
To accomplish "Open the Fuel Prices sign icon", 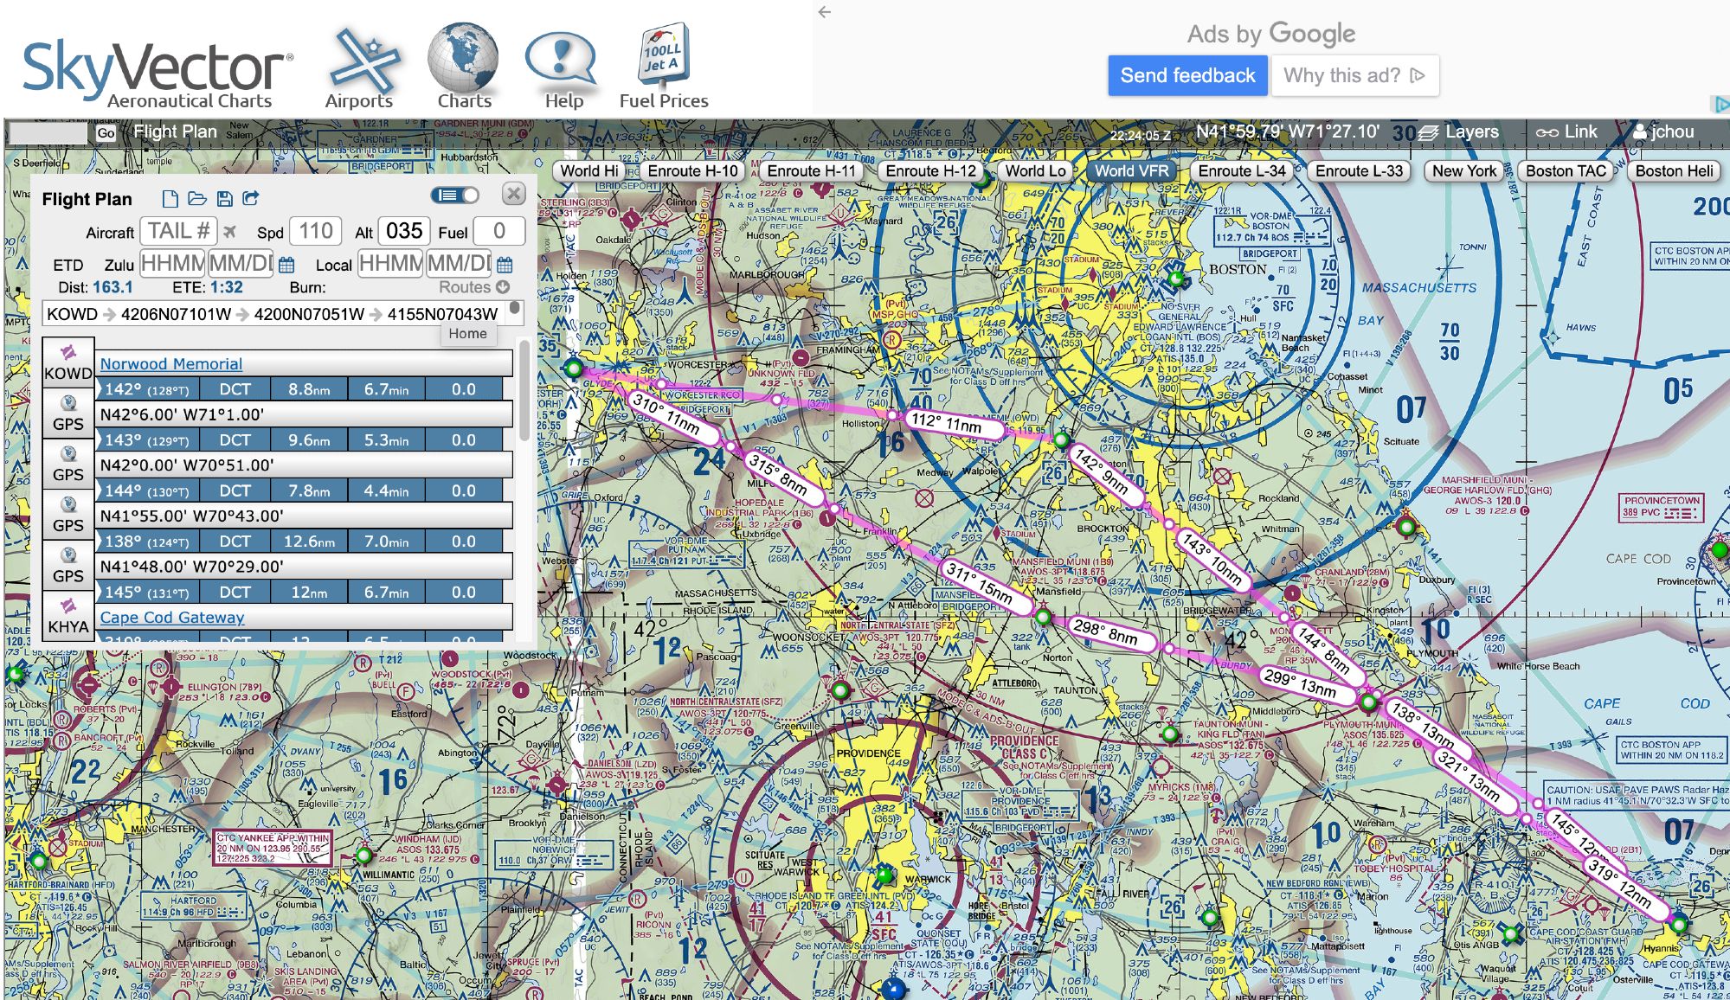I will tap(664, 67).
